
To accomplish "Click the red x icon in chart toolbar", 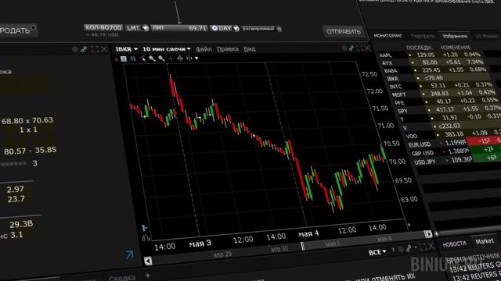I will (x=117, y=59).
